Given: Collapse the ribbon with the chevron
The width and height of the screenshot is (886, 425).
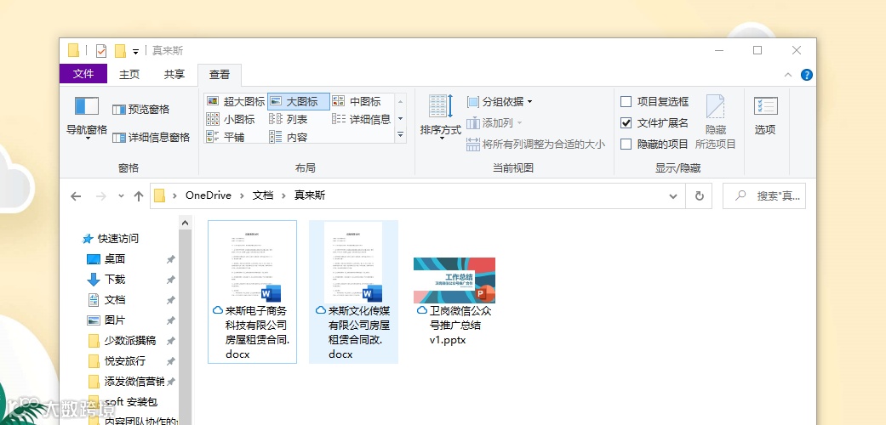Looking at the screenshot, I should 788,75.
